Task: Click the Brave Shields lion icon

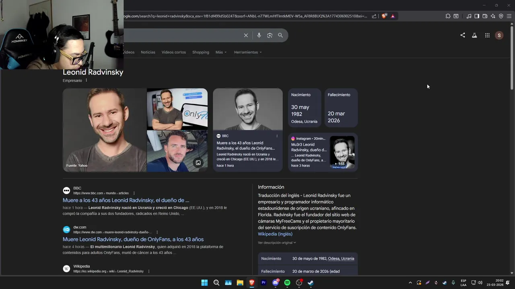Action: point(384,16)
